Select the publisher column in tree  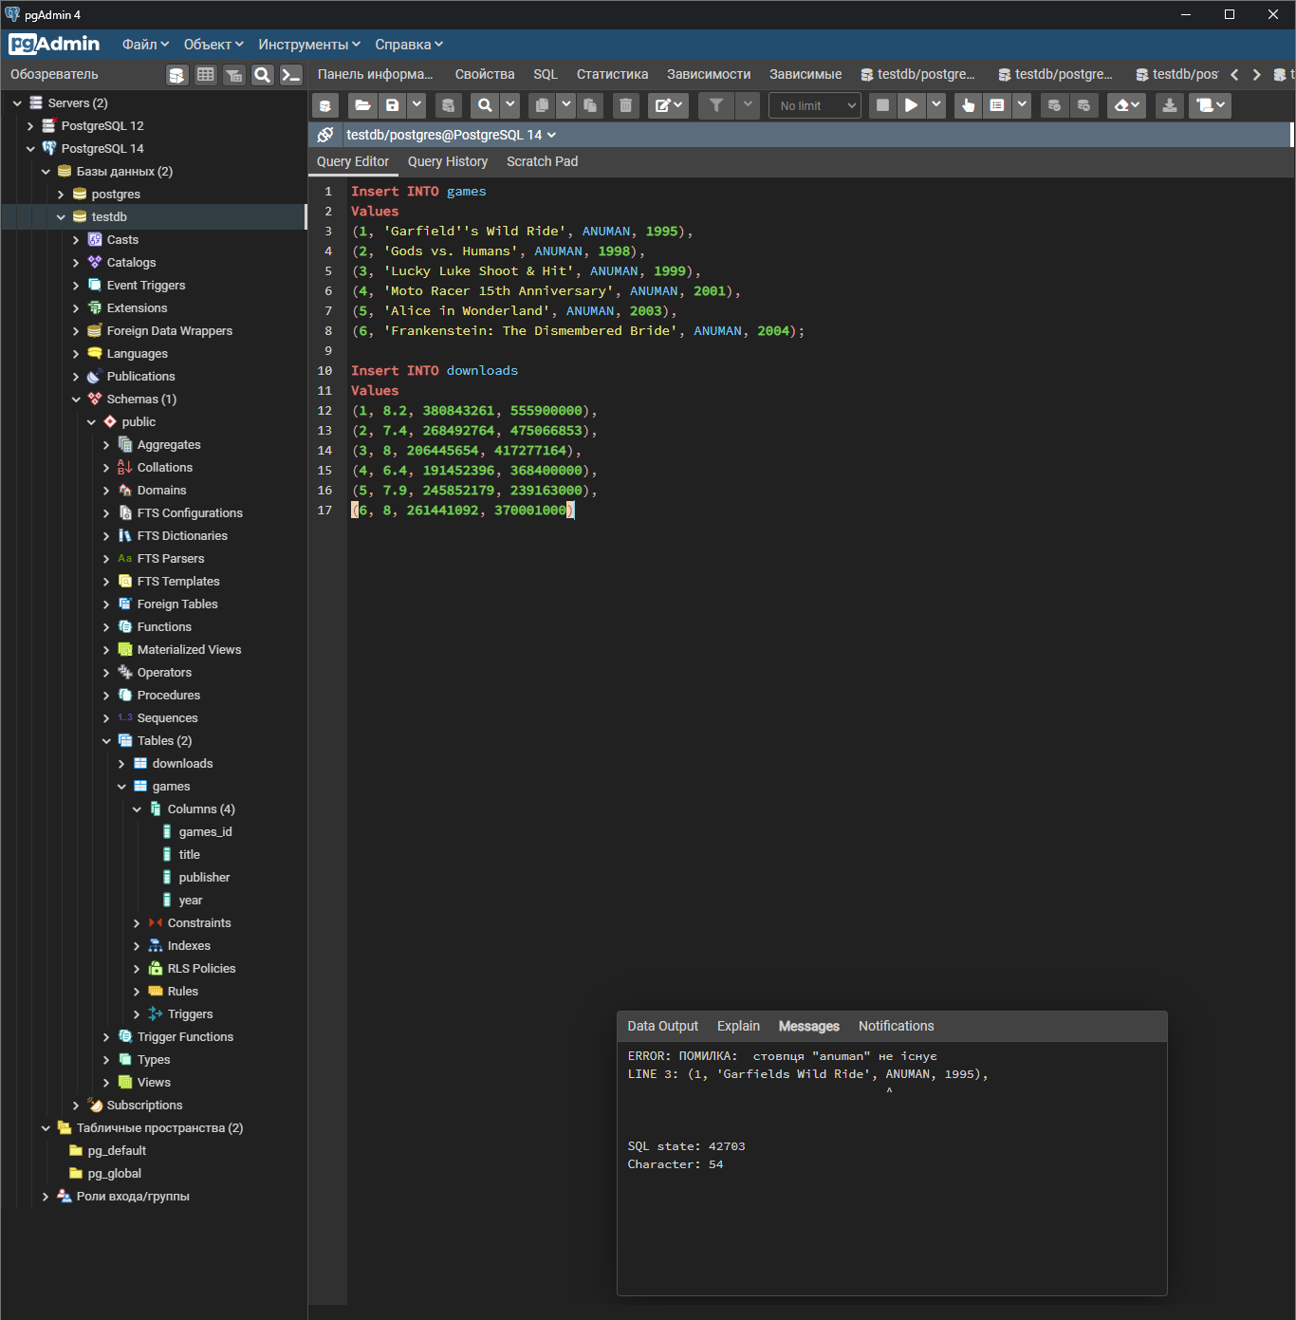(x=204, y=878)
